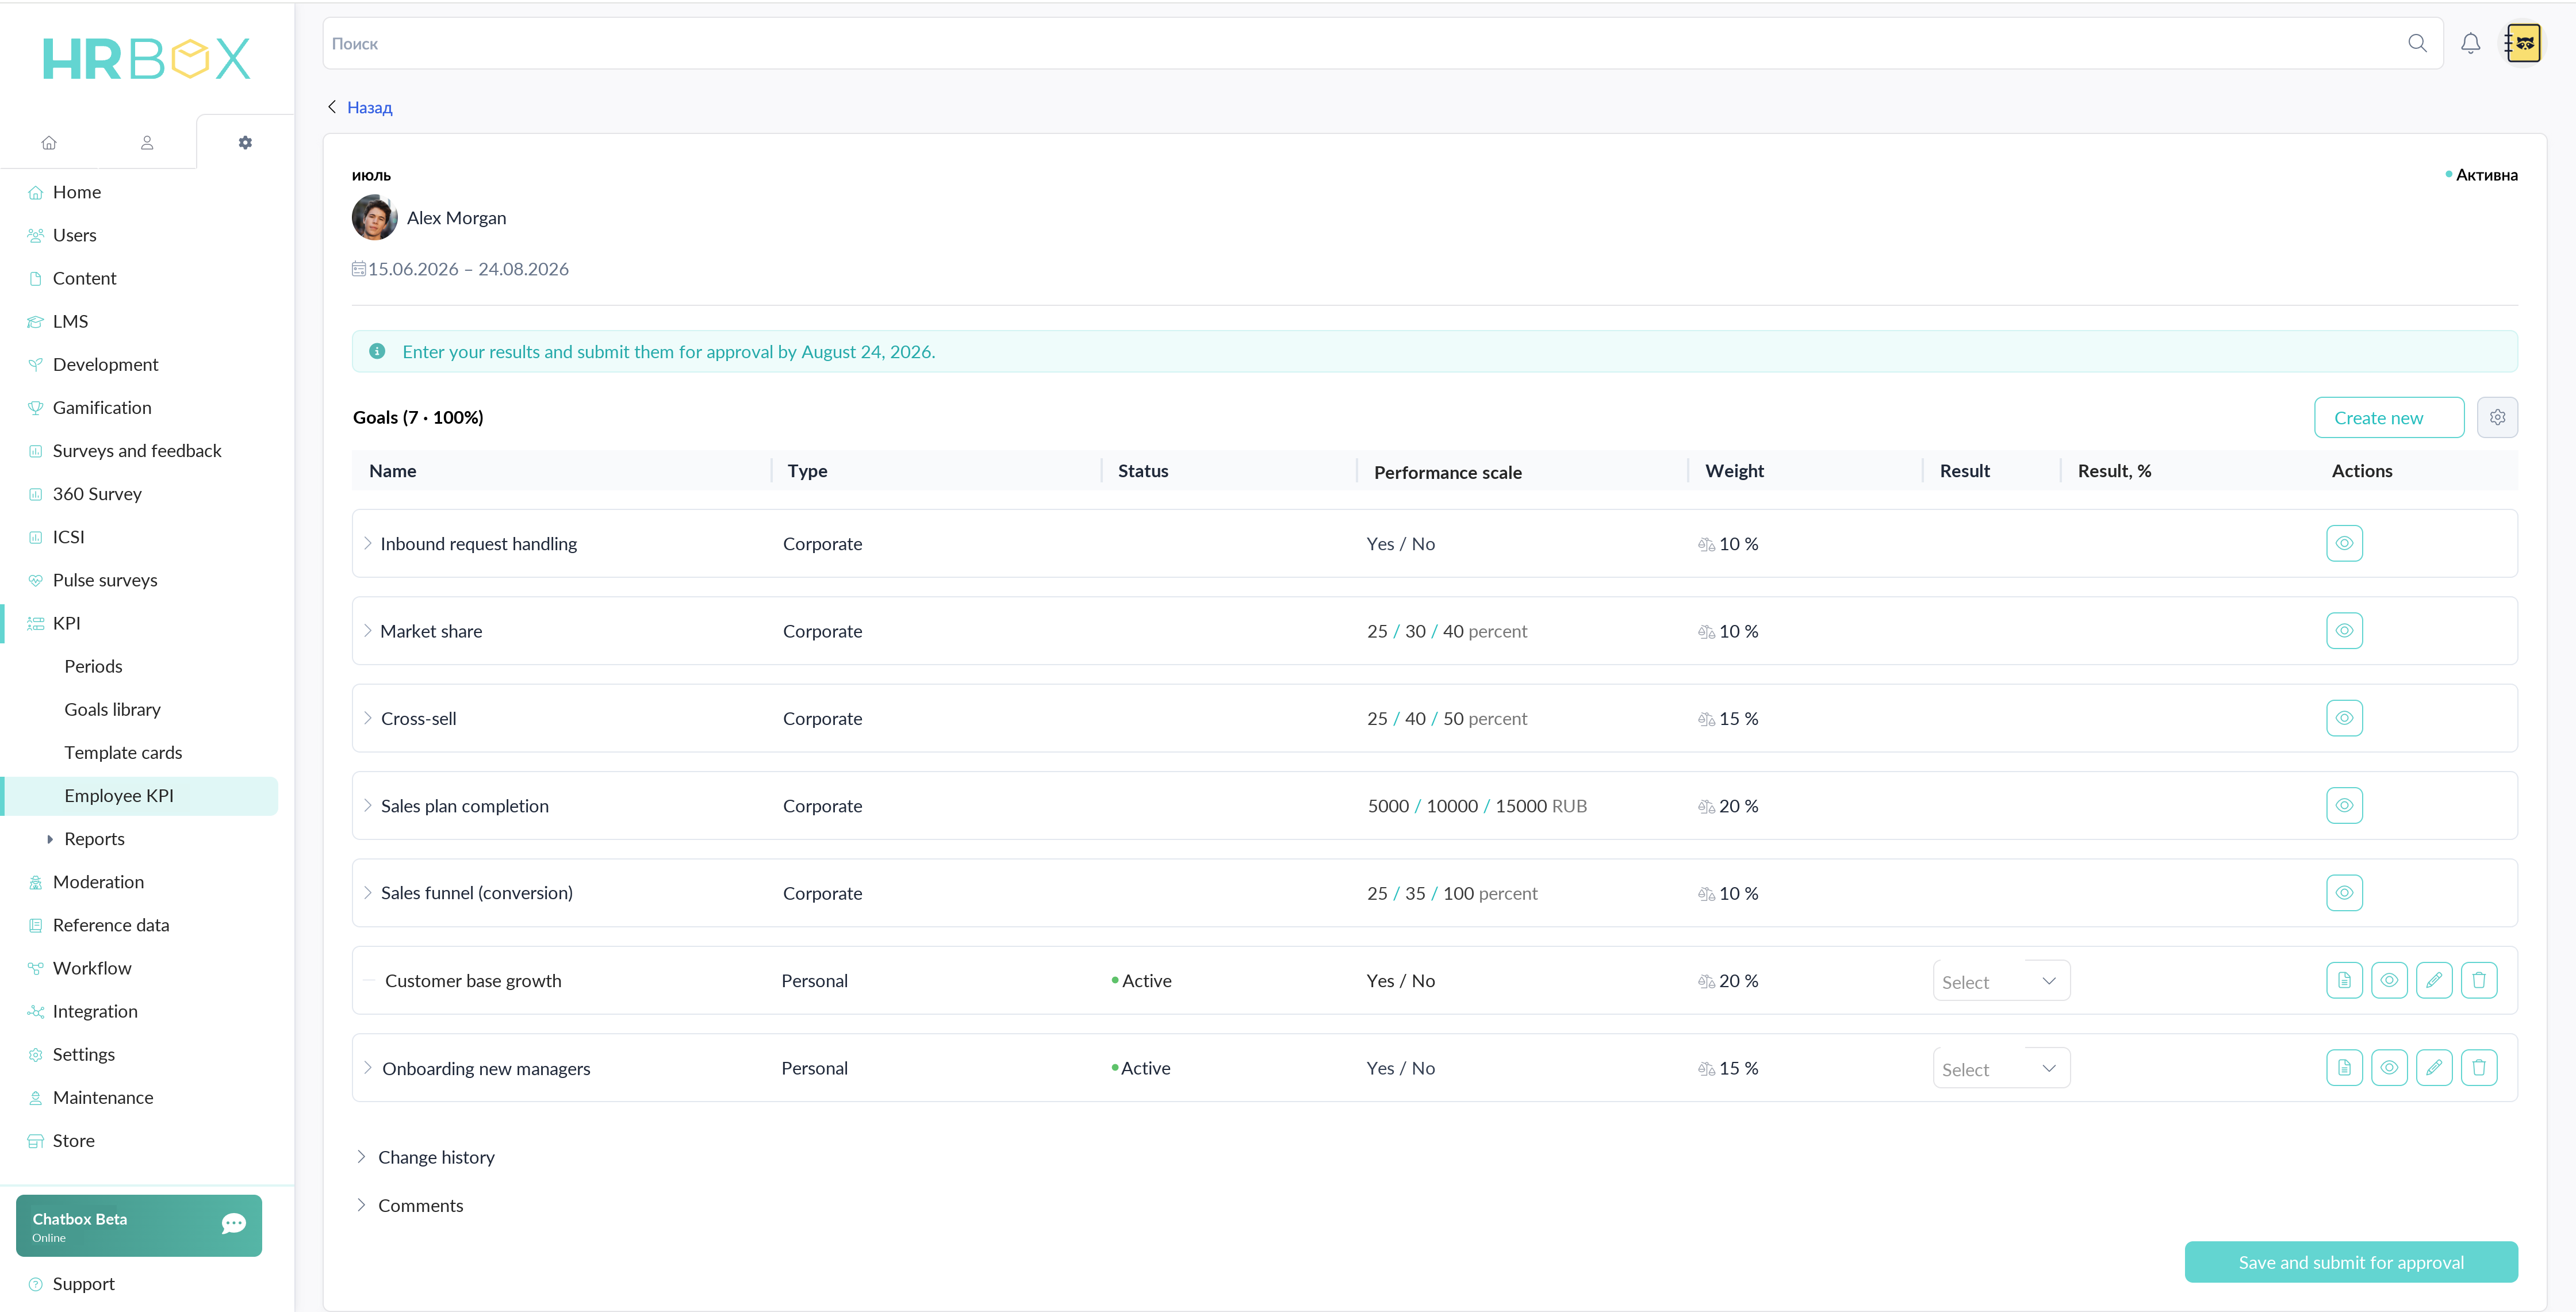2576x1312 pixels.
Task: Open document icon for Customer base growth
Action: pos(2344,980)
